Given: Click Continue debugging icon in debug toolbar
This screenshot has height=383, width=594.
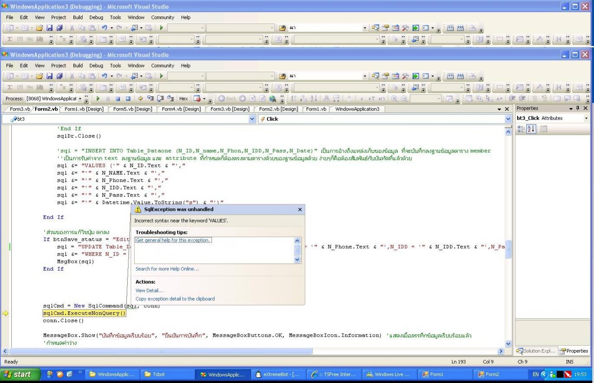Looking at the screenshot, I should [98, 98].
